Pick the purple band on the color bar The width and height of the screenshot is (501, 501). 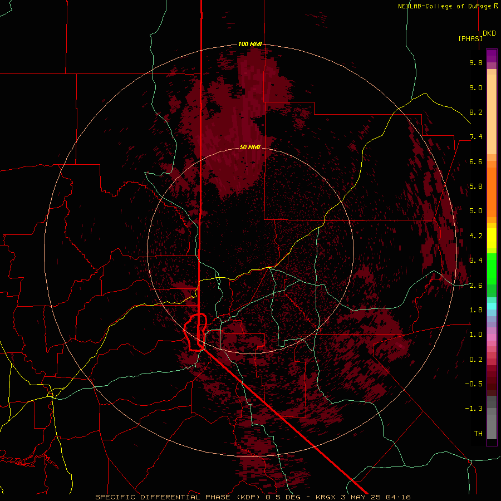click(x=492, y=56)
